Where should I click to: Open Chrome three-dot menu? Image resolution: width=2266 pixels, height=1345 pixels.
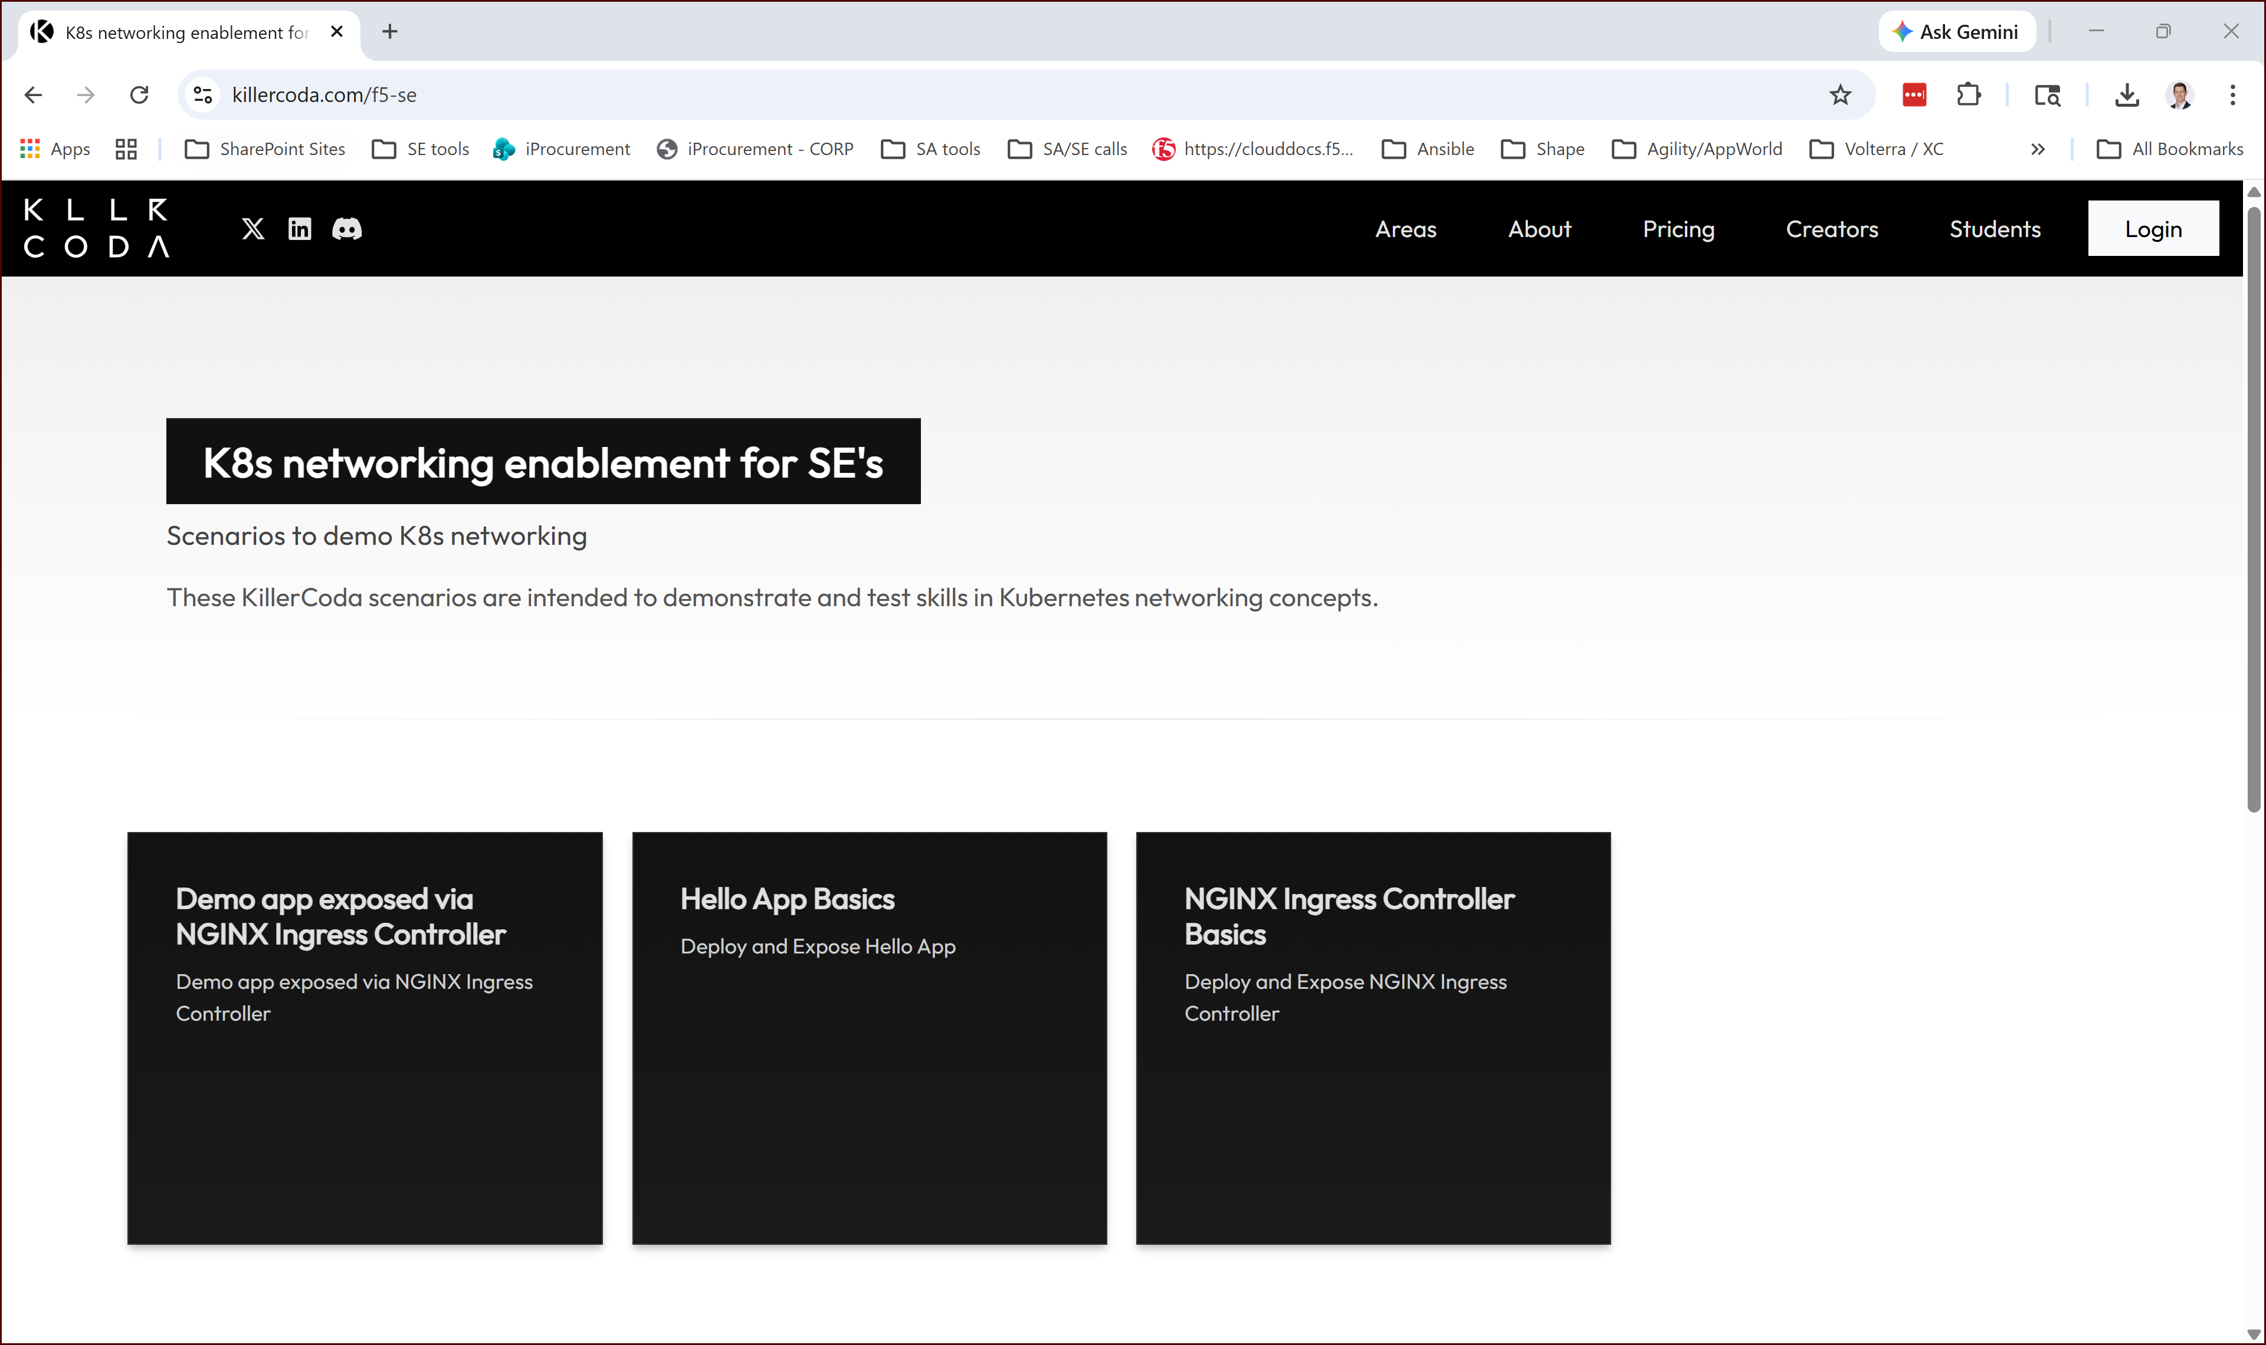click(2232, 95)
